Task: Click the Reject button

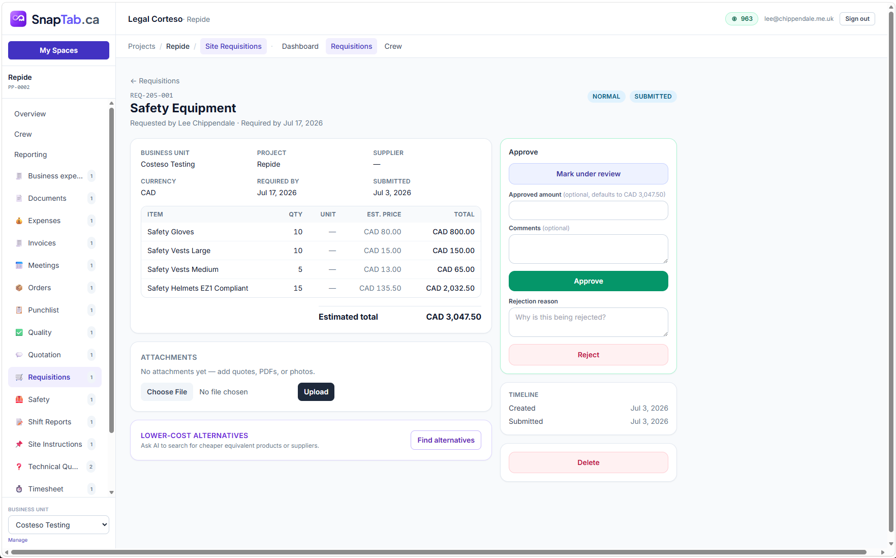Action: [x=588, y=355]
